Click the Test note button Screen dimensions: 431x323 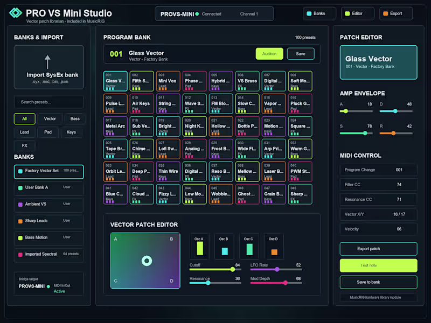378,265
